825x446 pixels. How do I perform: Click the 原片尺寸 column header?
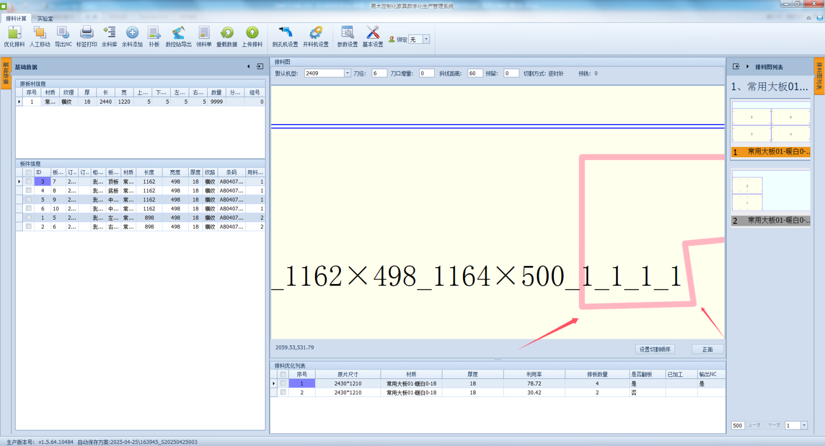348,374
